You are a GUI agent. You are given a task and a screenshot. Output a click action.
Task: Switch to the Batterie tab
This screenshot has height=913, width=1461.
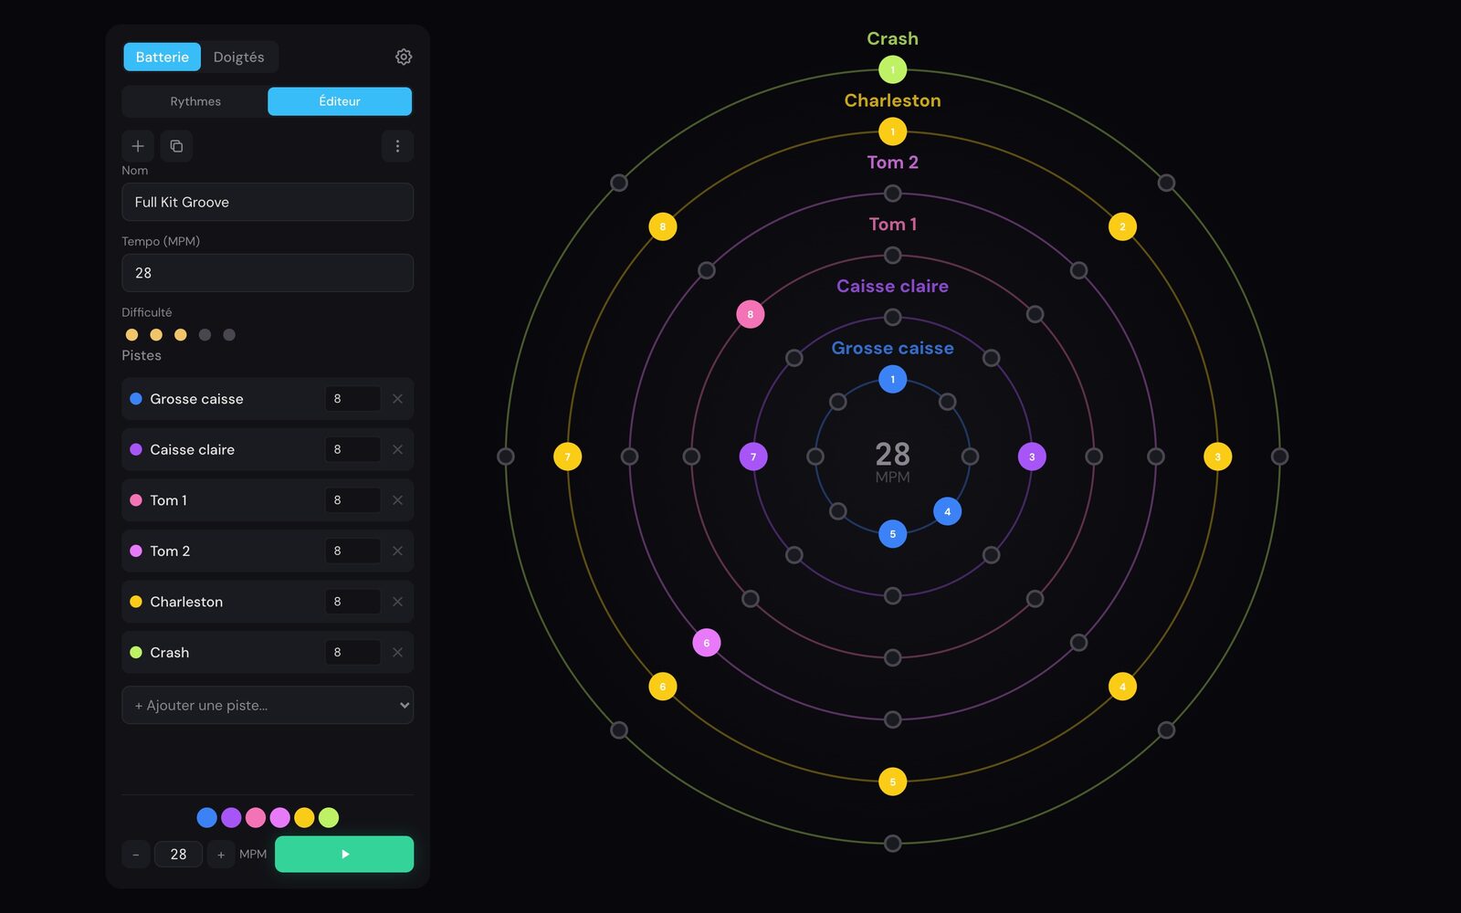click(163, 57)
